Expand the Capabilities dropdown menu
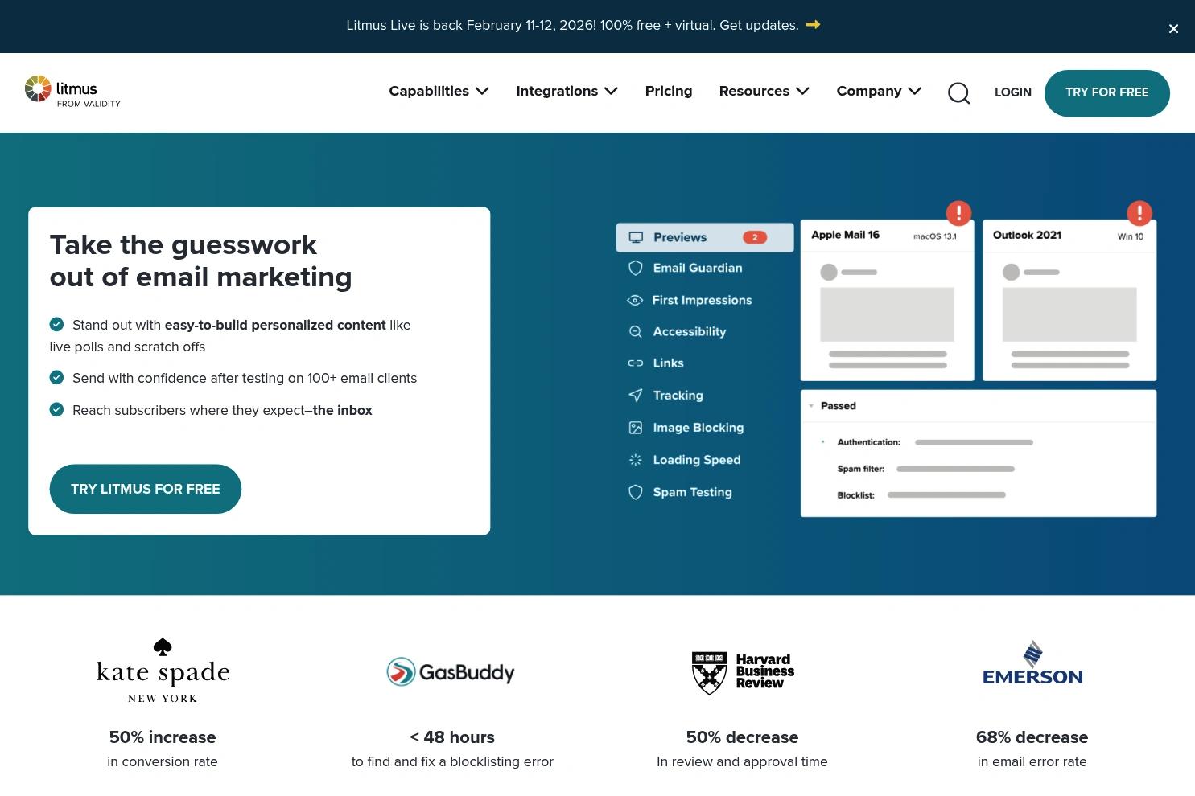The width and height of the screenshot is (1195, 796). click(x=439, y=91)
